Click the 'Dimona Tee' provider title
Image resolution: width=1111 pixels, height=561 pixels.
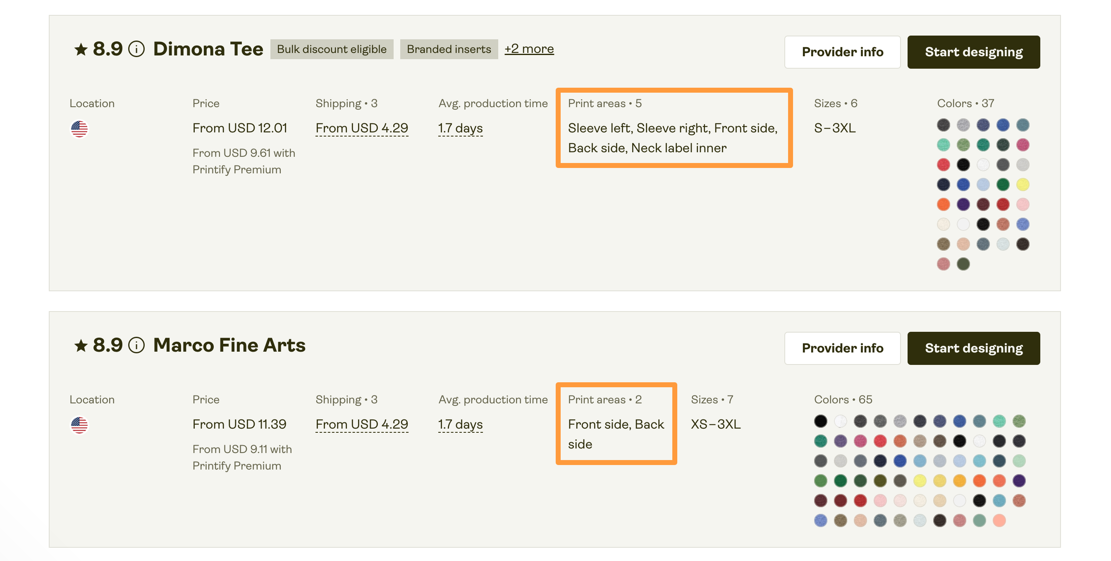pyautogui.click(x=208, y=49)
